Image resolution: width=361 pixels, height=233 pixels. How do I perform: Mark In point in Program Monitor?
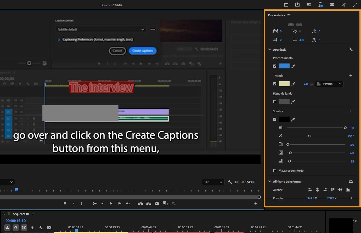tap(74, 203)
